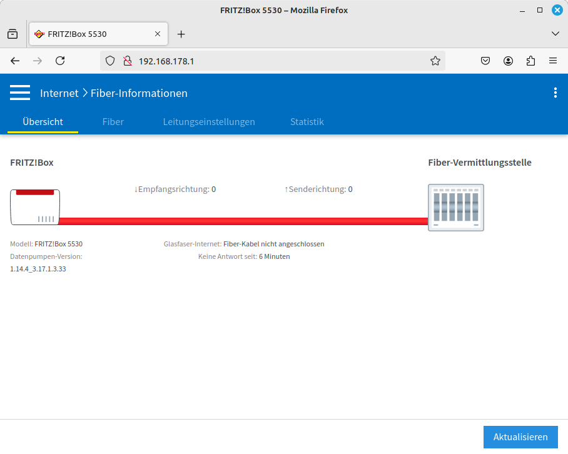Image resolution: width=568 pixels, height=454 pixels.
Task: Open the Leitungseinstellungen tab
Action: (209, 122)
